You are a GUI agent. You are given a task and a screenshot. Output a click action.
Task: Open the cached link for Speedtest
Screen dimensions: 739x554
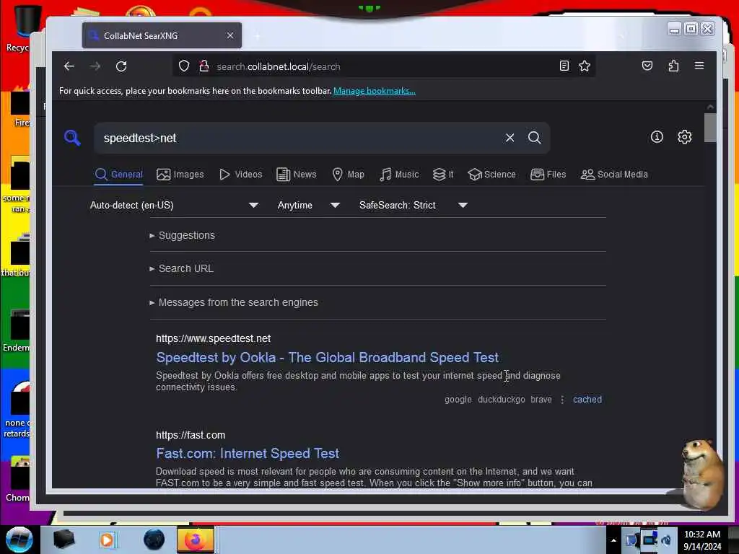pos(587,400)
